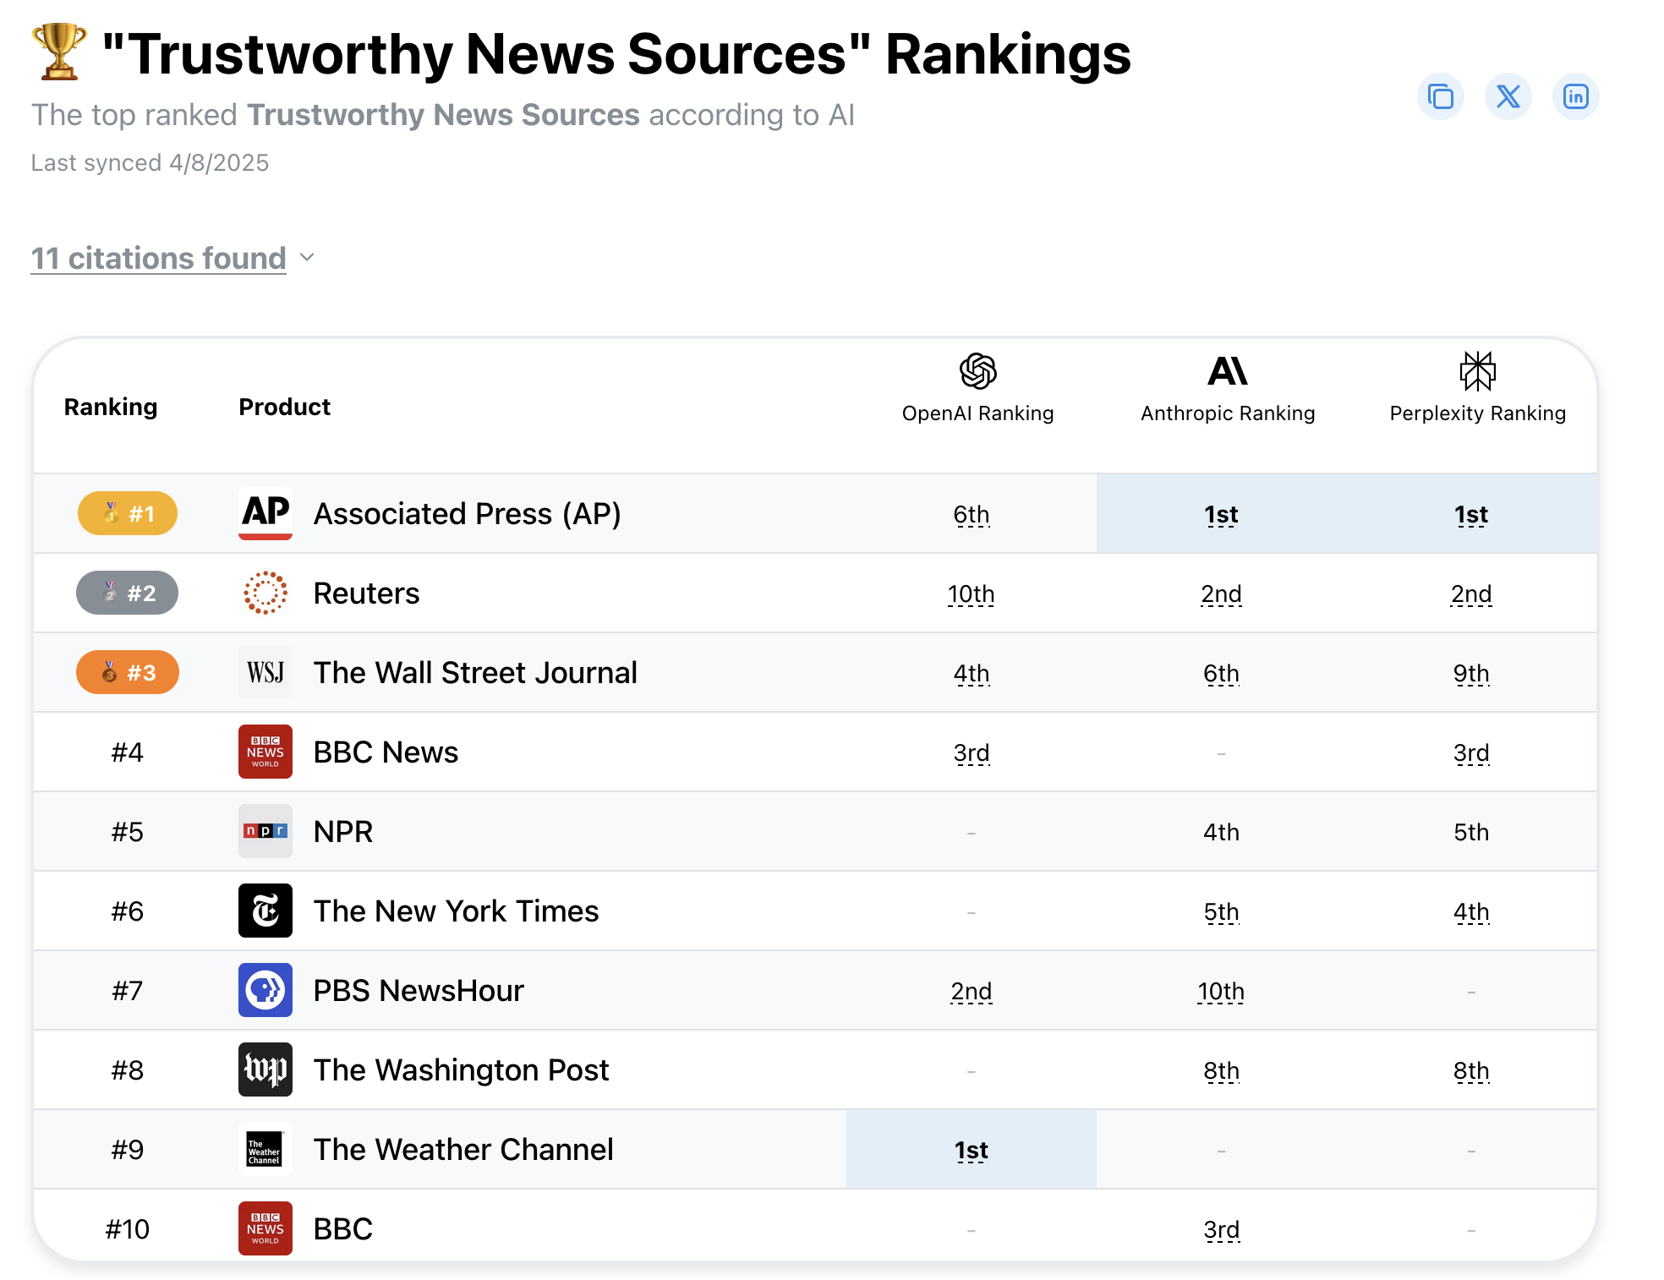1664x1280 pixels.
Task: Click The Weather Channel name
Action: (463, 1150)
